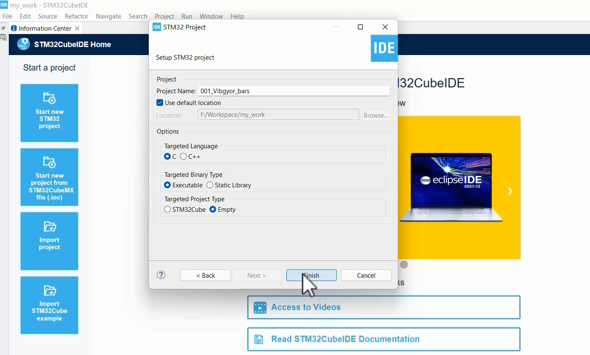Image resolution: width=590 pixels, height=355 pixels.
Task: Choose Static Library binary type
Action: pyautogui.click(x=210, y=185)
